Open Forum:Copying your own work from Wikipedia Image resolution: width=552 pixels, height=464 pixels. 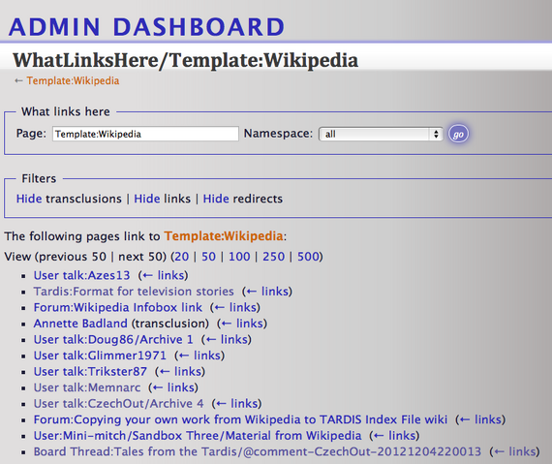coord(240,419)
